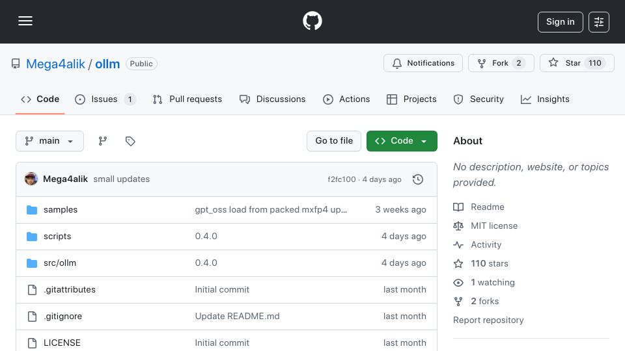625x351 pixels.
Task: Open Activity link in About
Action: [x=486, y=245]
